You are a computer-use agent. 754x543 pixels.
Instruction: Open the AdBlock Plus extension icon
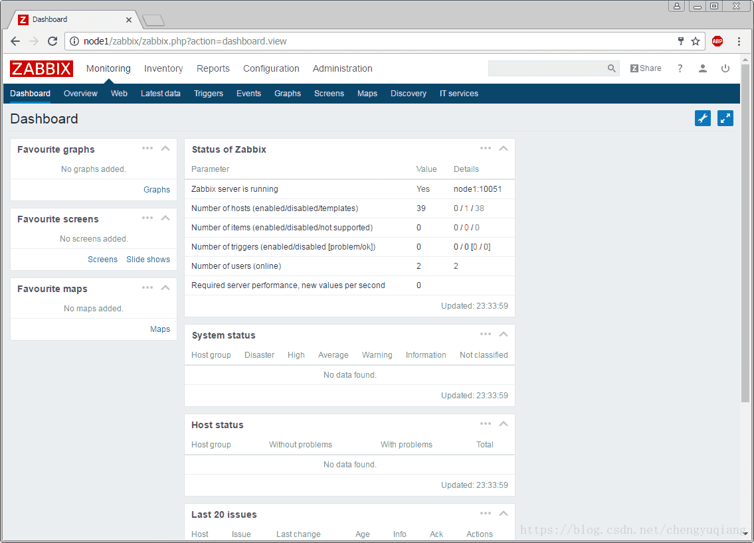[x=717, y=41]
